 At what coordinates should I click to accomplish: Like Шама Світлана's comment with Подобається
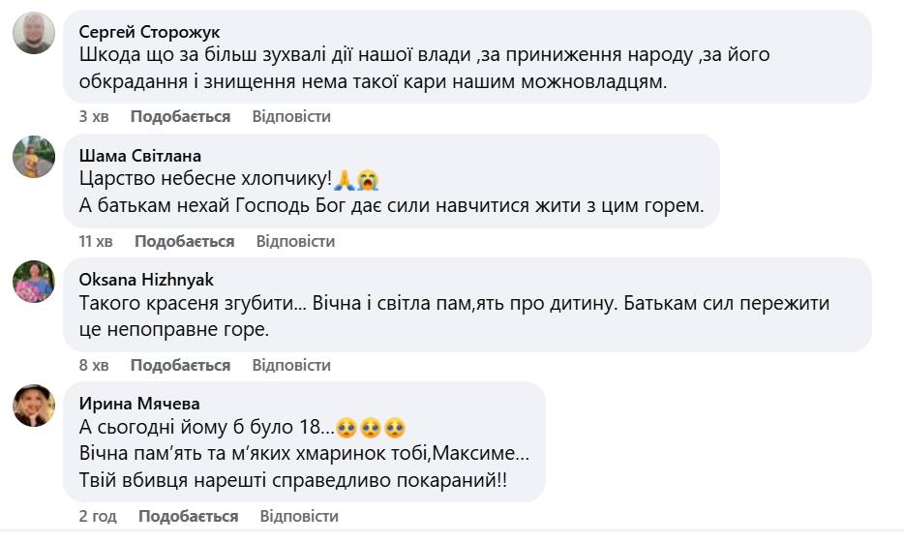[x=184, y=241]
